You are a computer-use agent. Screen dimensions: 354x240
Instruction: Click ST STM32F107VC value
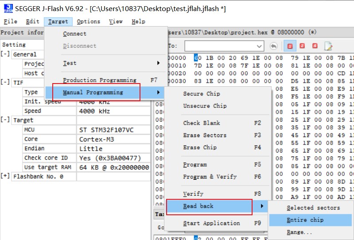click(106, 130)
